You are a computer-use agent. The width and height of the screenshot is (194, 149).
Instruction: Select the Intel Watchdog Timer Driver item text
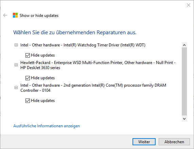click(83, 45)
